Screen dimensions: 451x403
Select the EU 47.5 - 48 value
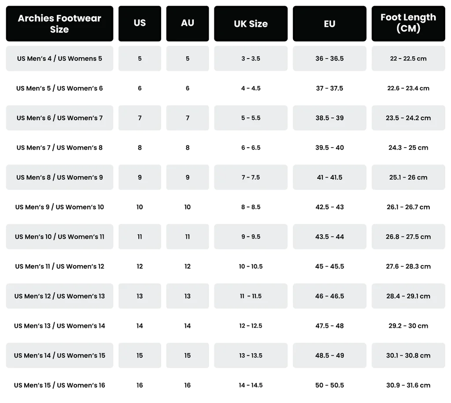point(329,326)
